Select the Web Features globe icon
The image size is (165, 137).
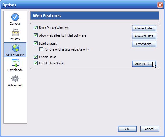[16, 48]
